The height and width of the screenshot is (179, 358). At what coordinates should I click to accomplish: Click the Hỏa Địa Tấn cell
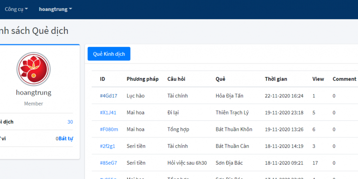click(230, 95)
